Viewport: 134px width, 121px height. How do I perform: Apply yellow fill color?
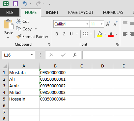pyautogui.click(x=100, y=34)
